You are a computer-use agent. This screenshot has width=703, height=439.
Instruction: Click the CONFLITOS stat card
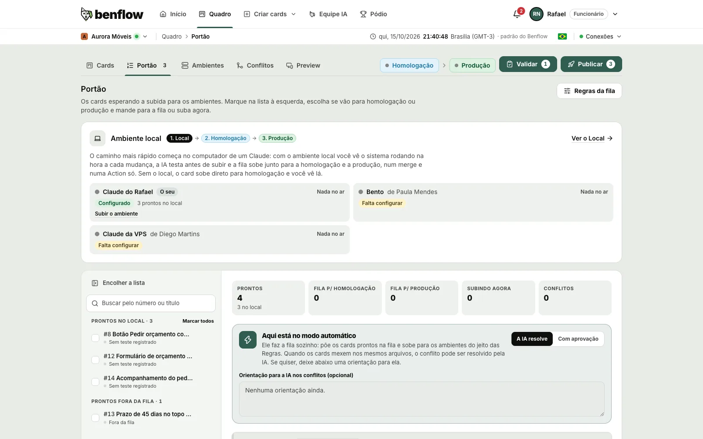[x=575, y=298]
